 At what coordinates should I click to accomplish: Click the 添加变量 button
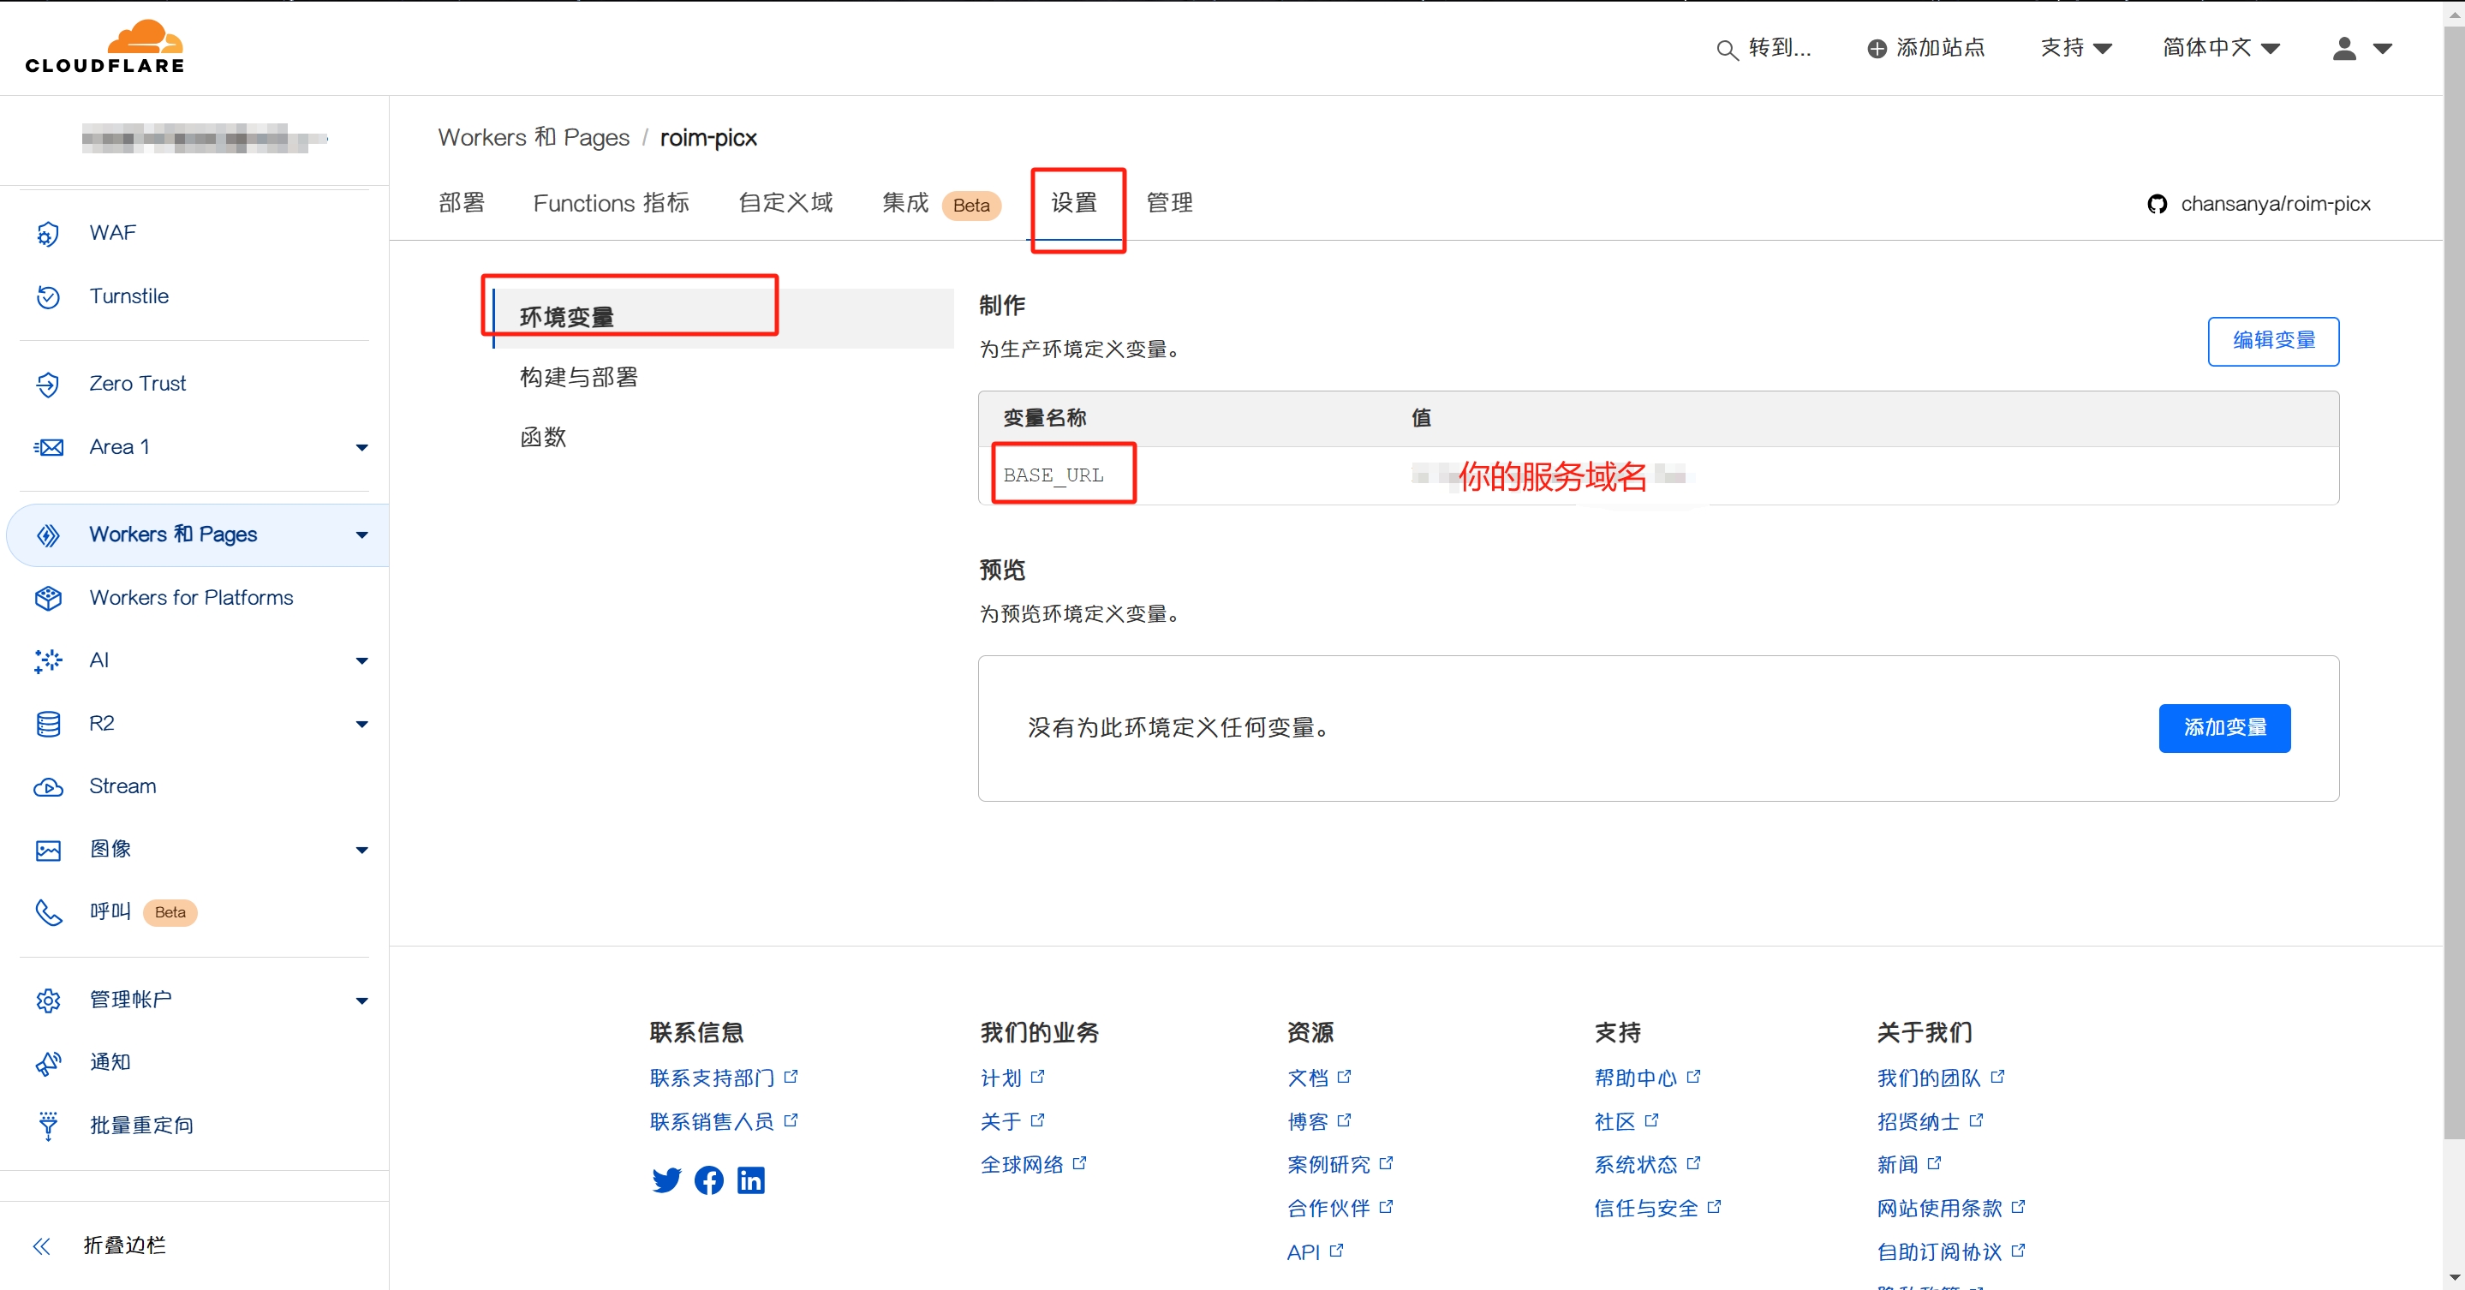pyautogui.click(x=2223, y=727)
